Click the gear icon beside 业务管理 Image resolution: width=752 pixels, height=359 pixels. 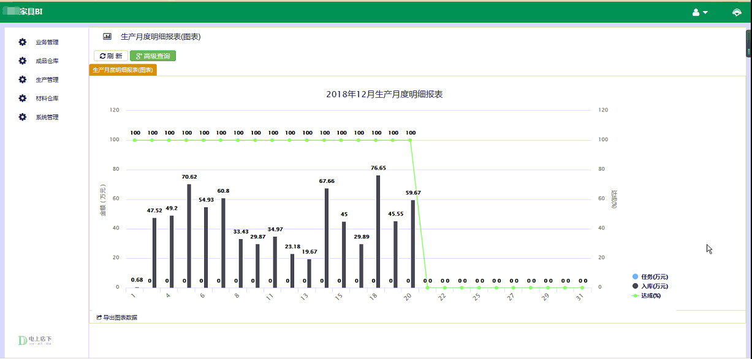coord(23,42)
